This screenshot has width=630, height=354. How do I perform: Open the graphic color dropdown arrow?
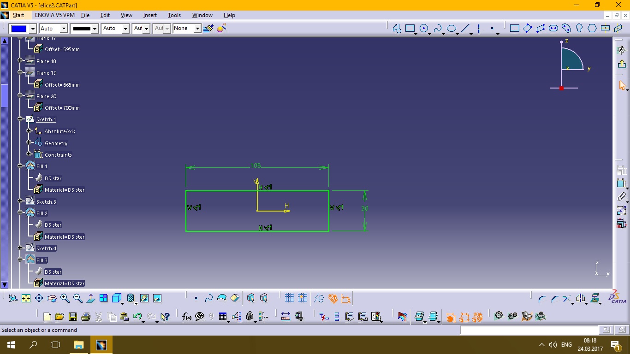pos(33,29)
